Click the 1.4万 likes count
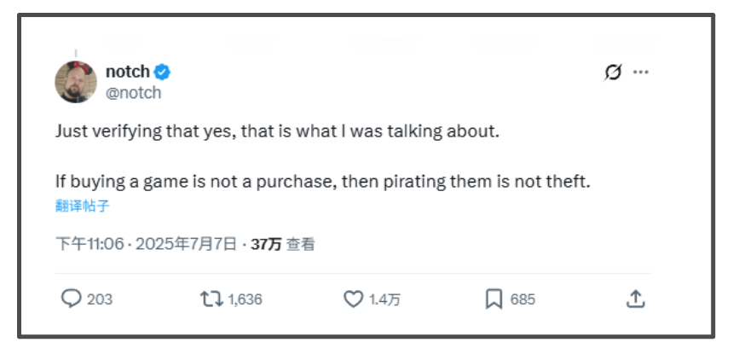733x354 pixels. [384, 299]
